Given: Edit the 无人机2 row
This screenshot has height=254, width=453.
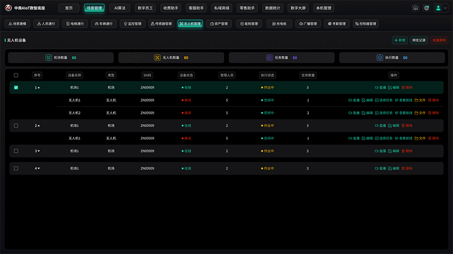Looking at the screenshot, I should pyautogui.click(x=367, y=113).
